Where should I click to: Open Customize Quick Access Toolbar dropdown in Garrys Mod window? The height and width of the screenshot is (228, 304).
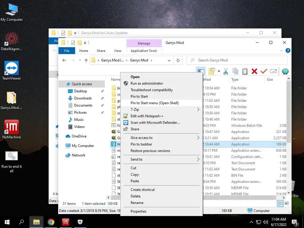(85, 43)
